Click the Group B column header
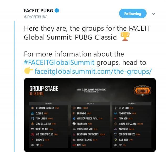The width and height of the screenshot is (166, 152). click(x=90, y=103)
